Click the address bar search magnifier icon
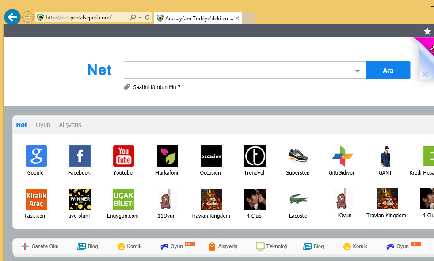 pyautogui.click(x=133, y=17)
